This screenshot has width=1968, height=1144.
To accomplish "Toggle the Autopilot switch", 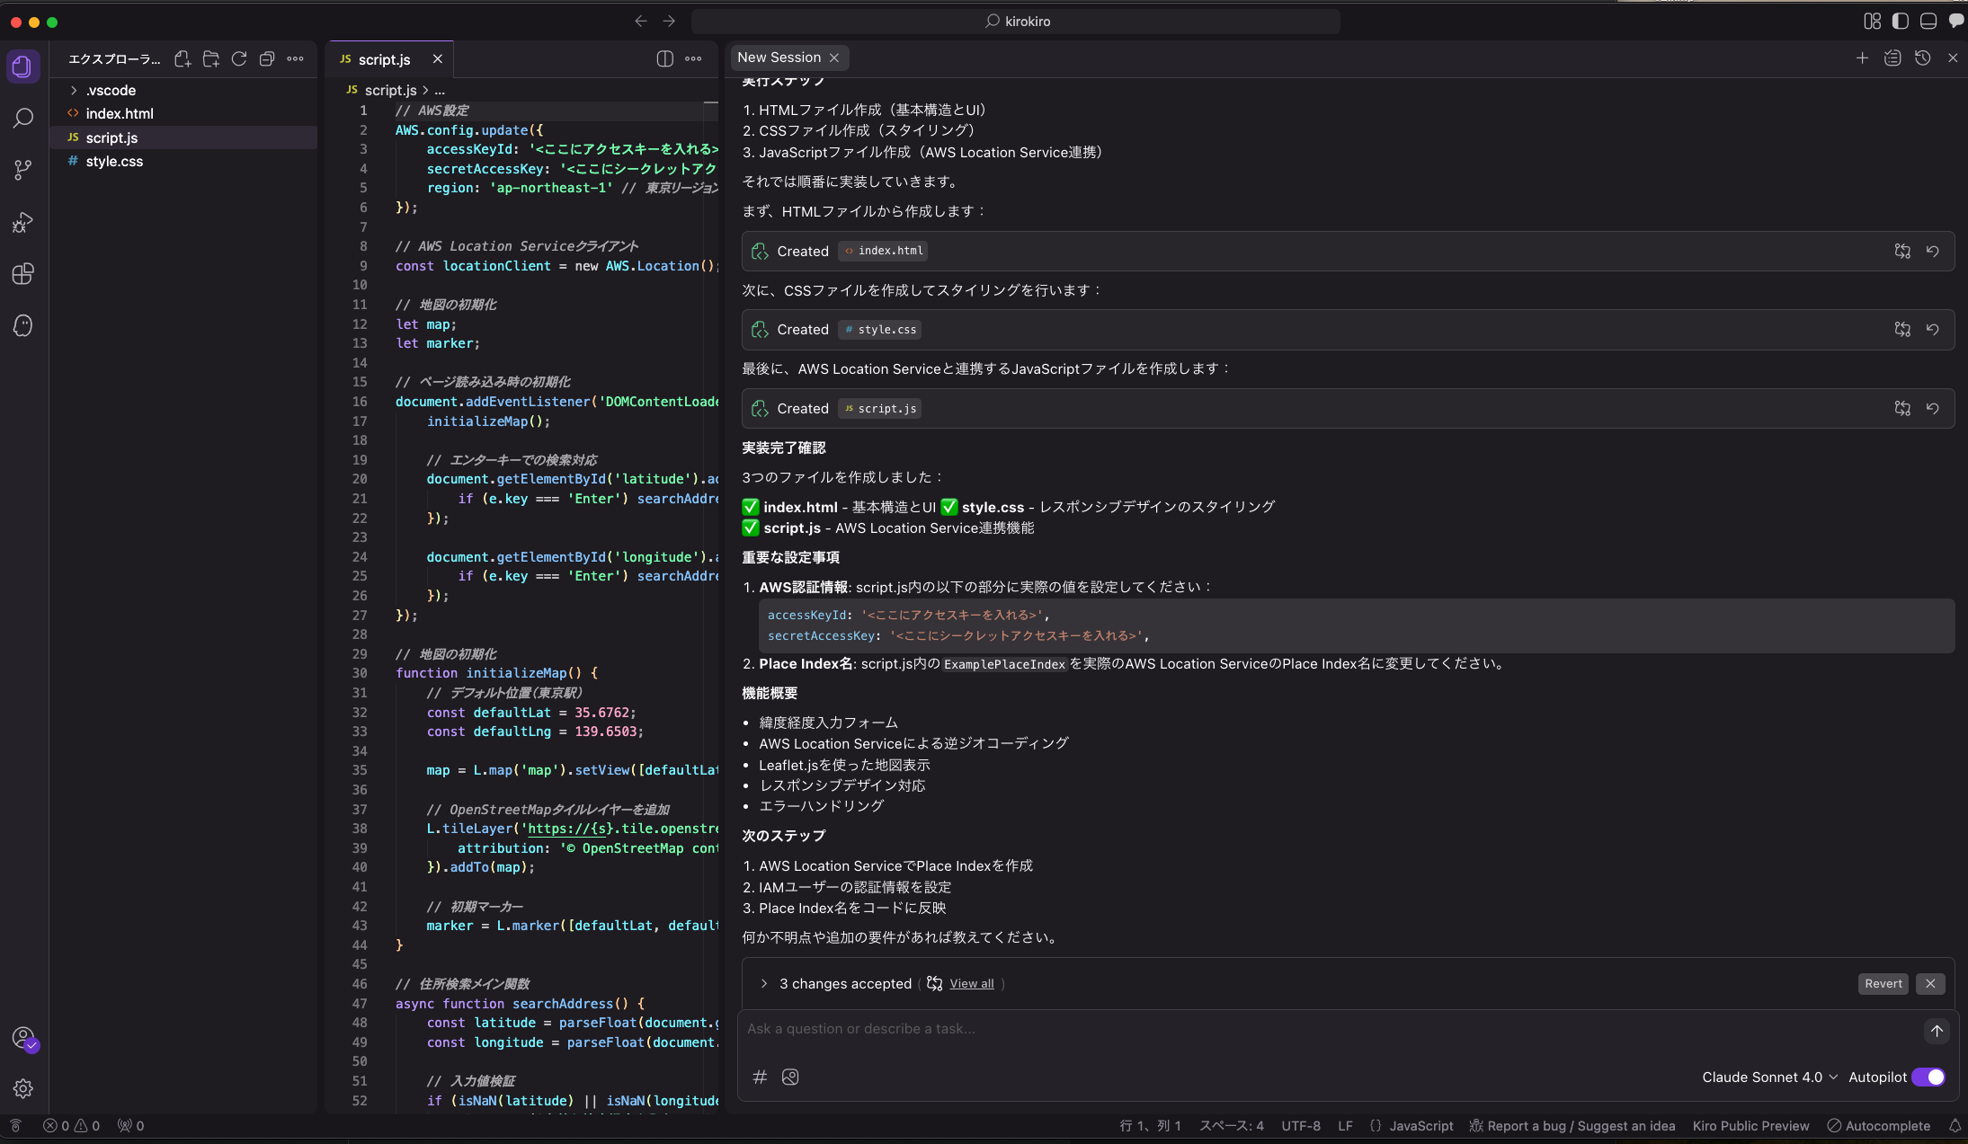I will click(x=1928, y=1077).
